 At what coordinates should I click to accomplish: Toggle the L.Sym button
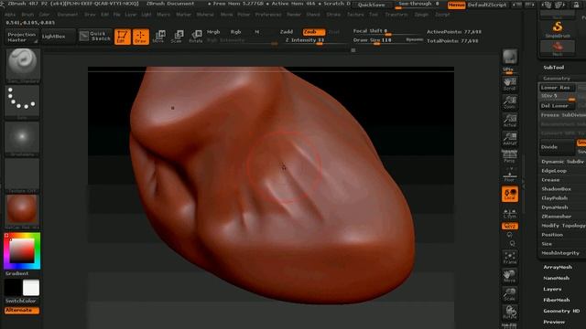510,214
